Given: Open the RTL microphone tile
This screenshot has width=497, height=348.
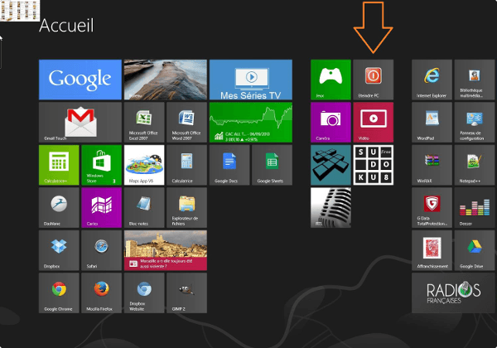Looking at the screenshot, I should pyautogui.click(x=331, y=208).
